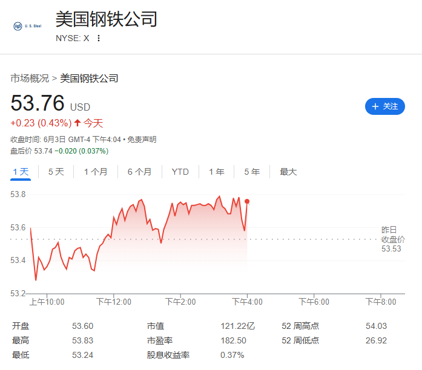
Task: Click the 最高 value 53.83
Action: coord(82,340)
